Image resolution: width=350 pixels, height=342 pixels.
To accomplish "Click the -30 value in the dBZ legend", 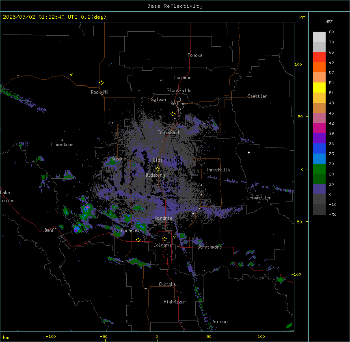I will coord(333,215).
